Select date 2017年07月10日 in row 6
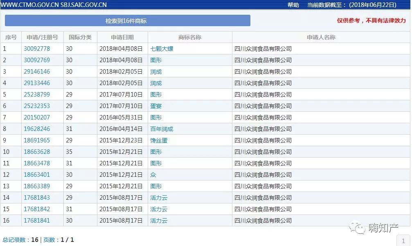412x246 pixels. tap(121, 106)
